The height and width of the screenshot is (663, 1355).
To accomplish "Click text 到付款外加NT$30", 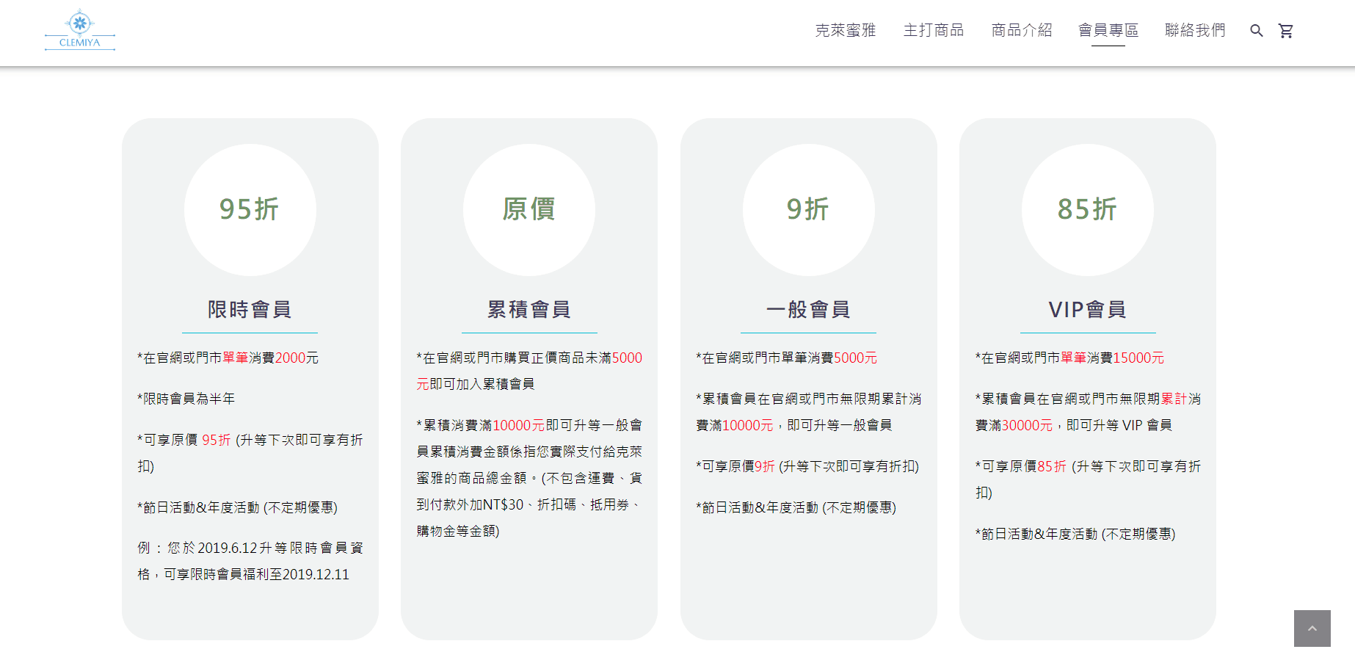I will [x=470, y=504].
